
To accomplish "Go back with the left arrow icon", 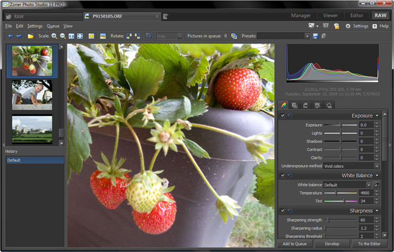I will (10, 36).
